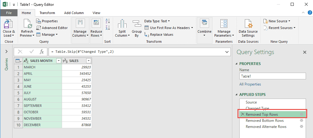The width and height of the screenshot is (313, 138).
Task: Select the SEPTEMBER cell
Action: pos(42,106)
